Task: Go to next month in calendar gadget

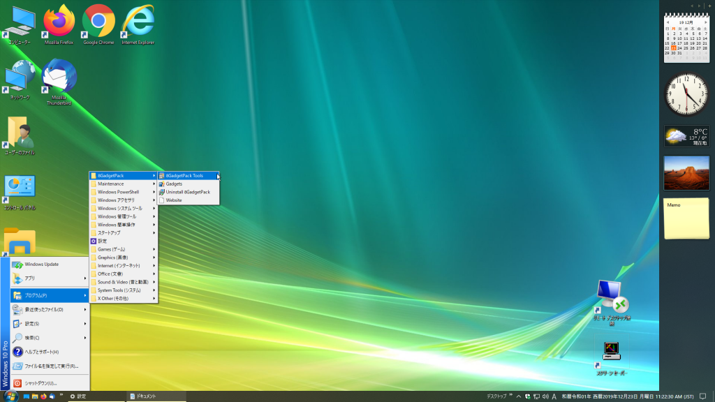Action: (706, 22)
